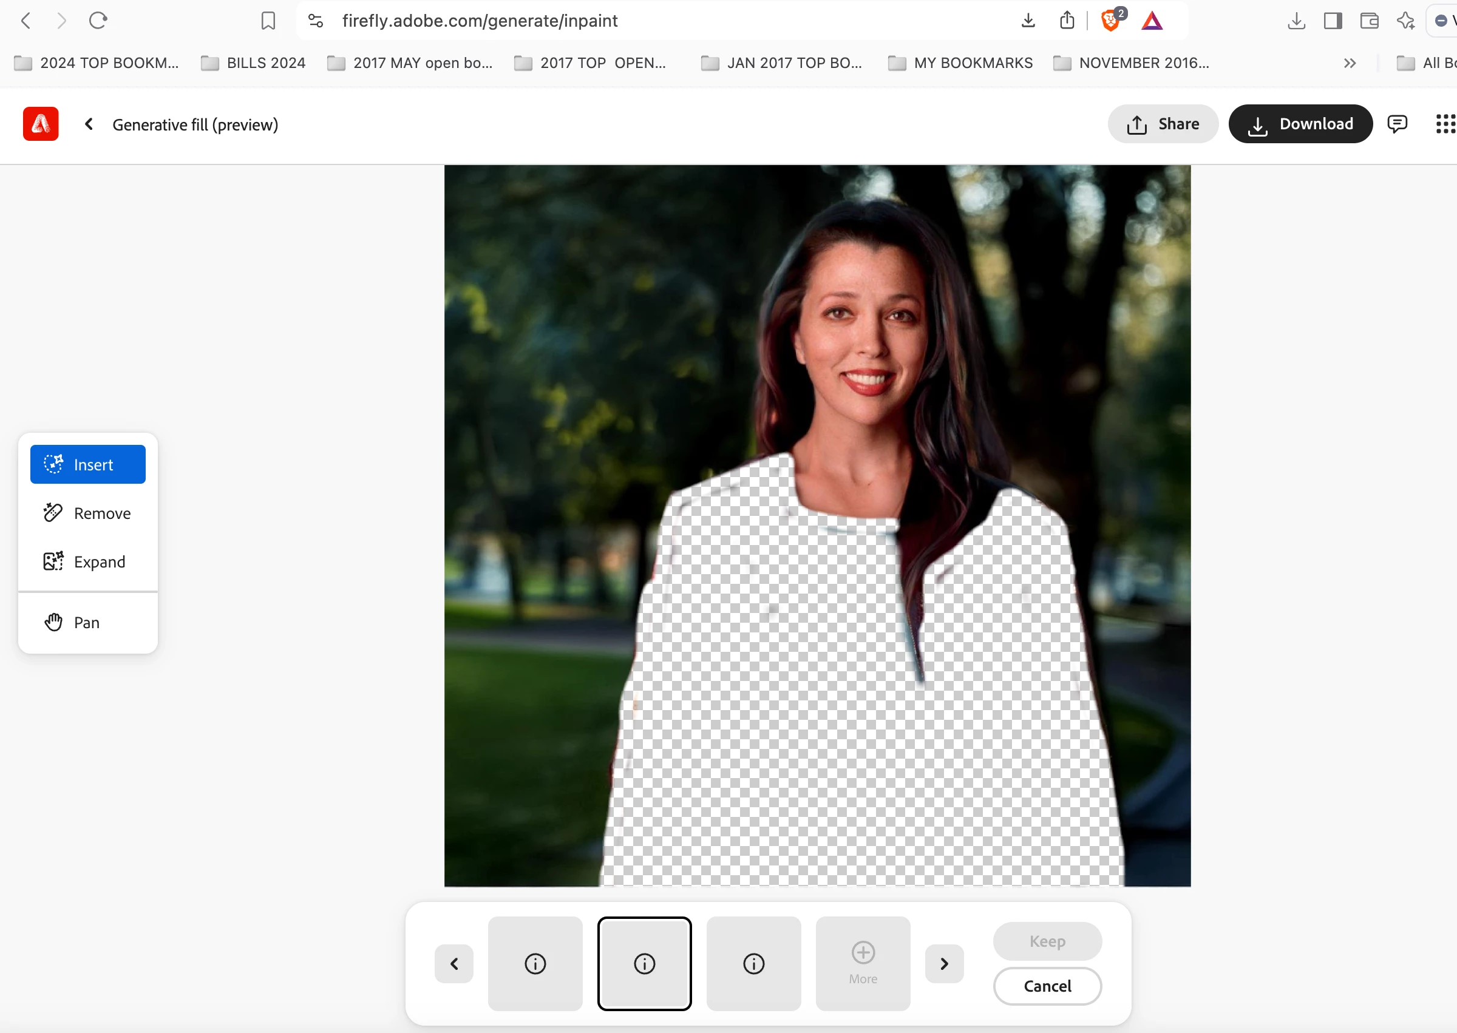Click the Brave shields icon
The height and width of the screenshot is (1033, 1457).
tap(1110, 21)
